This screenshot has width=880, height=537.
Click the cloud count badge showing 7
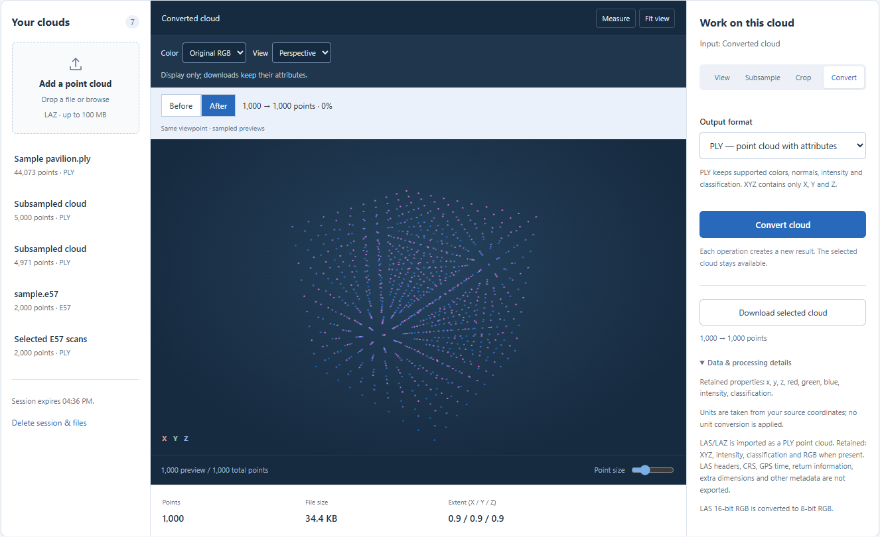click(x=132, y=23)
